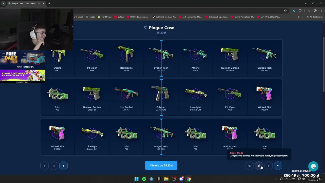The height and width of the screenshot is (183, 325).
Task: Open Epic Games Launcher from taskbar
Action: 159,179
